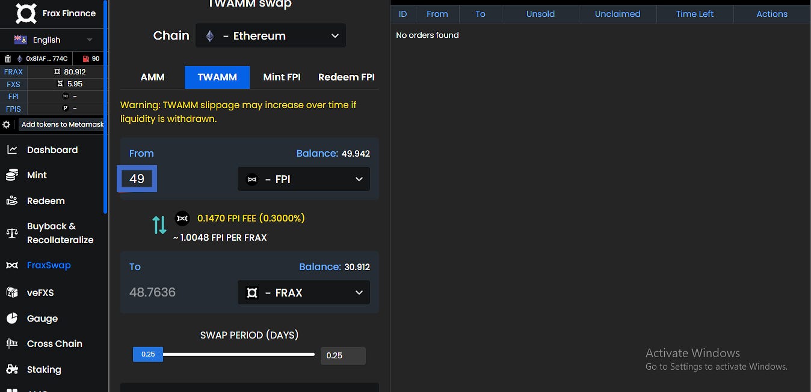Click the From amount input showing 49
The width and height of the screenshot is (811, 392).
(x=137, y=179)
